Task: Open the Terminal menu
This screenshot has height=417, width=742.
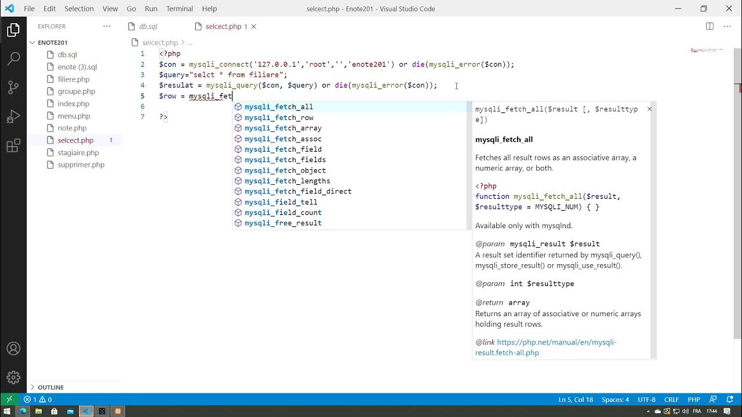Action: (x=179, y=9)
